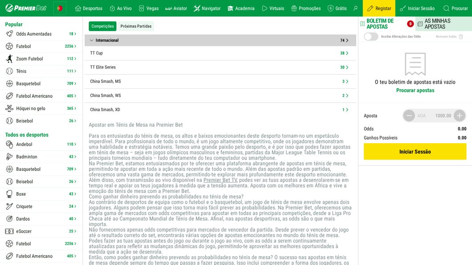The height and width of the screenshot is (265, 472).
Task: Select the Criquete bat icon
Action: (9, 206)
